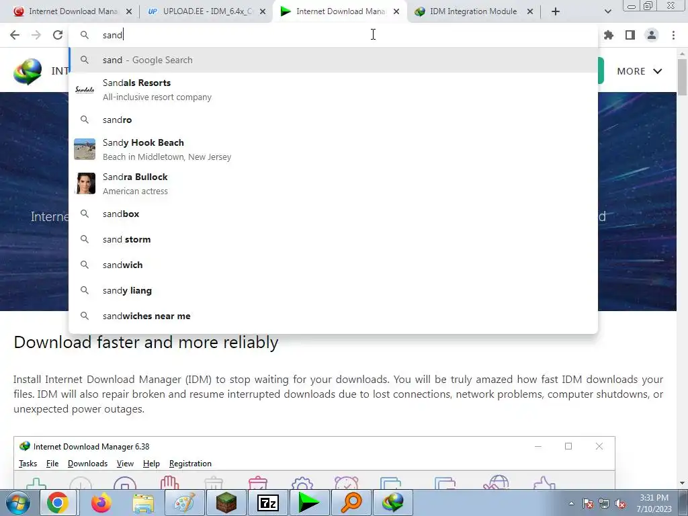Close the UPLOAD.EE tab
Image resolution: width=688 pixels, height=516 pixels.
coord(263,12)
